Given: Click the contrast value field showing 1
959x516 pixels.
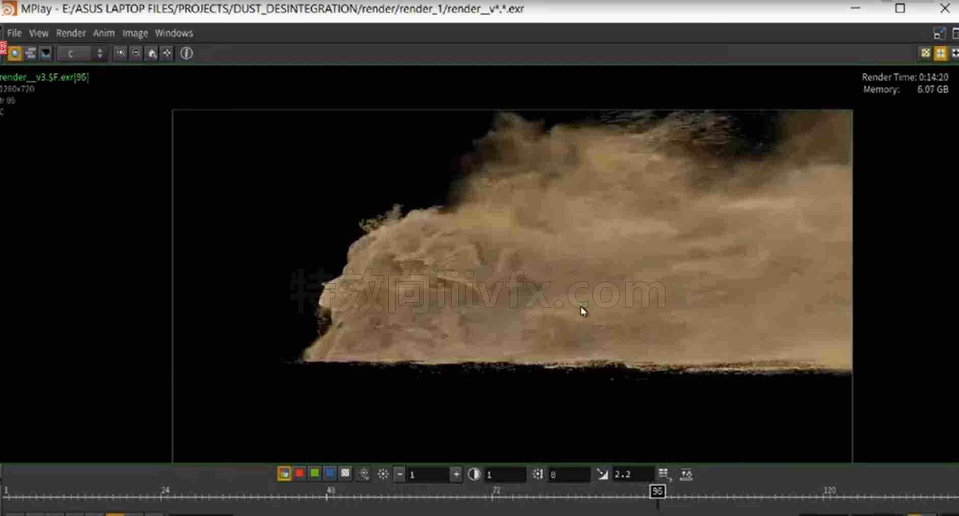Looking at the screenshot, I should tap(505, 474).
